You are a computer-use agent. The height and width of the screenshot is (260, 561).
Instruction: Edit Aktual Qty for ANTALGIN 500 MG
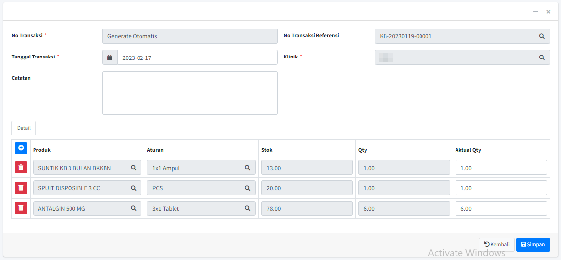tap(501, 208)
